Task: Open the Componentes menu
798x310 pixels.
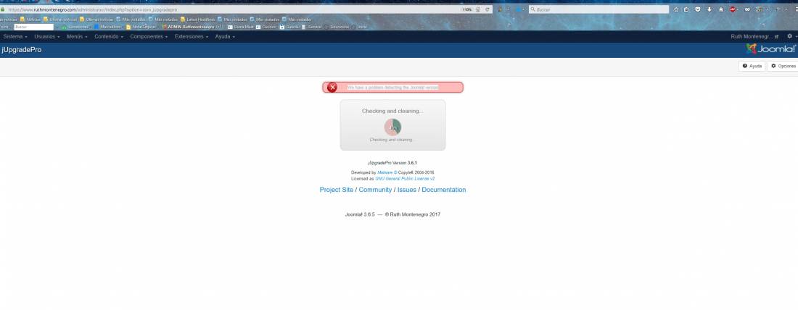Action: [x=149, y=37]
